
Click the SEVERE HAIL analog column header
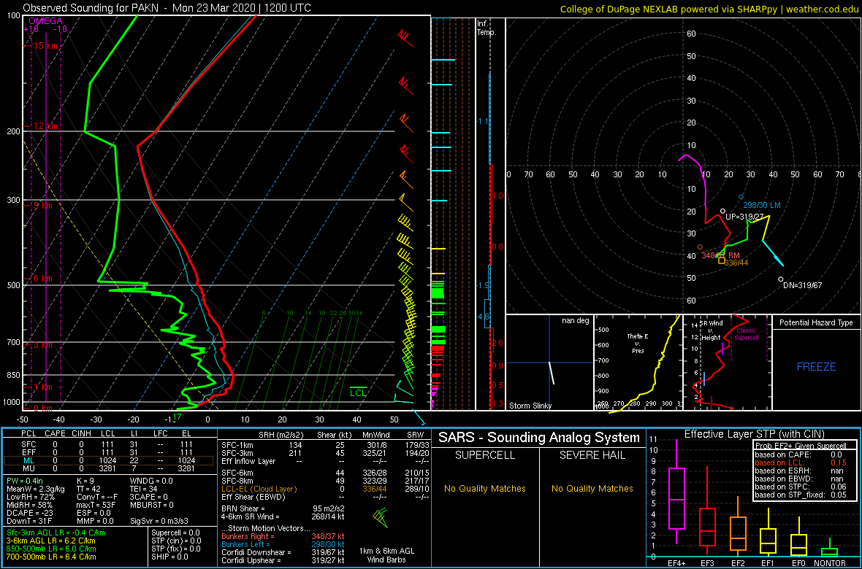[592, 455]
